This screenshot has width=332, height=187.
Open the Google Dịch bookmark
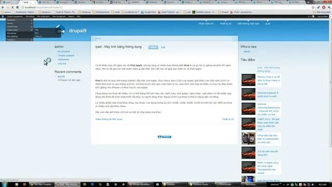(148, 12)
